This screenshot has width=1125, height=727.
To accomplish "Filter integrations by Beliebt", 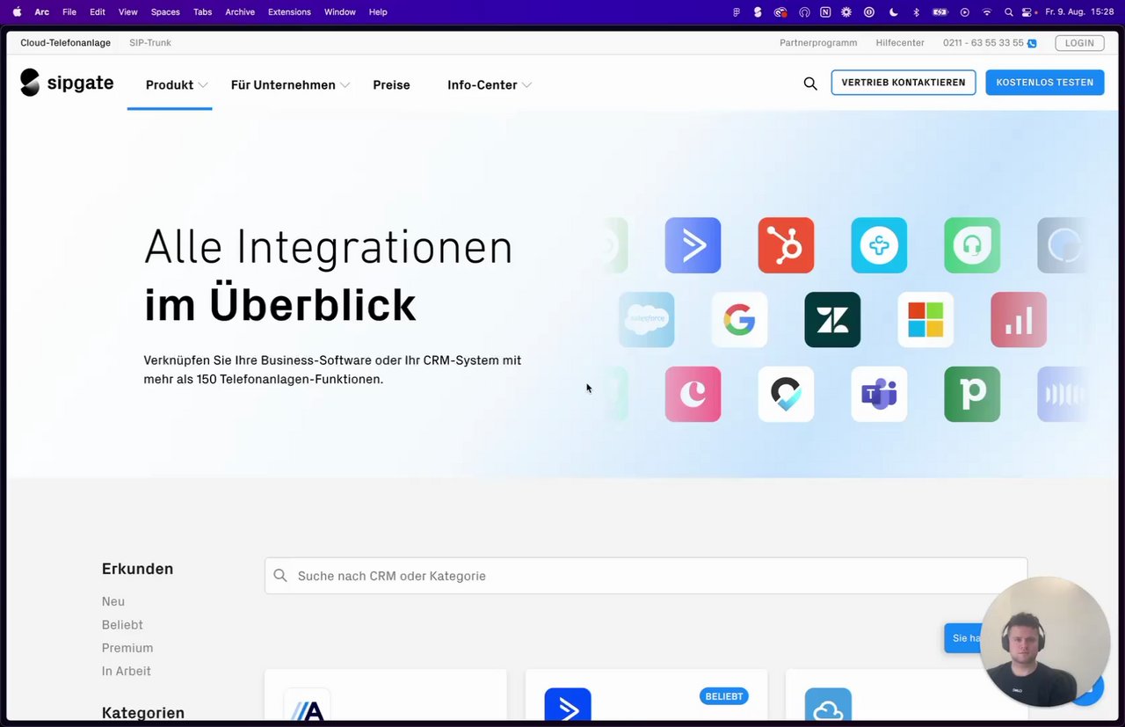I will 122,625.
